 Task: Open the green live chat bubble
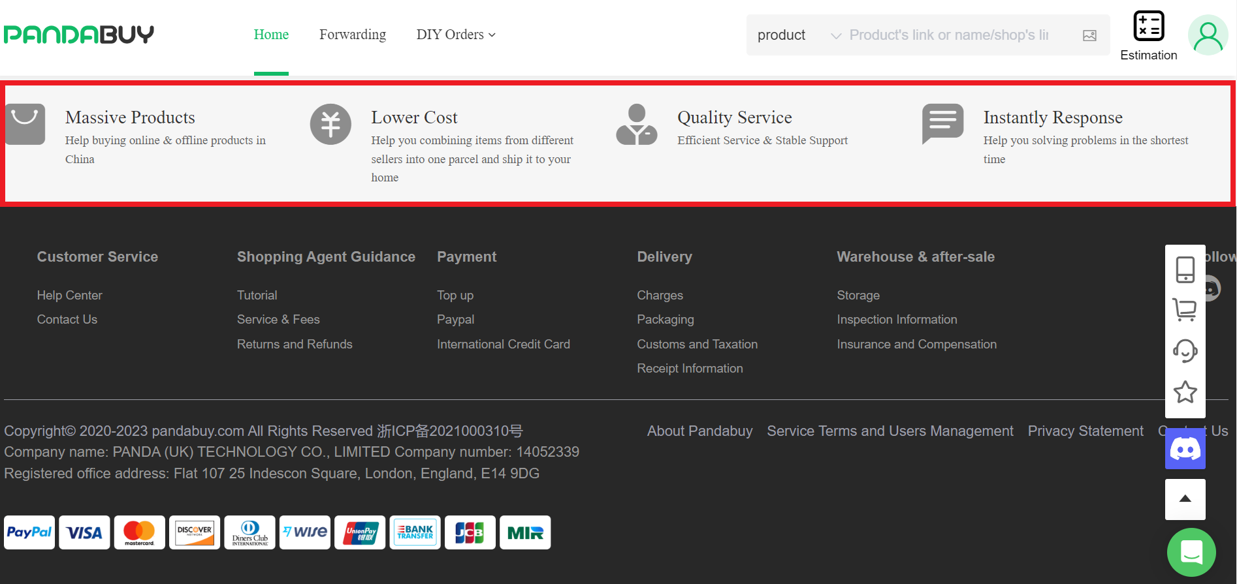point(1191,552)
